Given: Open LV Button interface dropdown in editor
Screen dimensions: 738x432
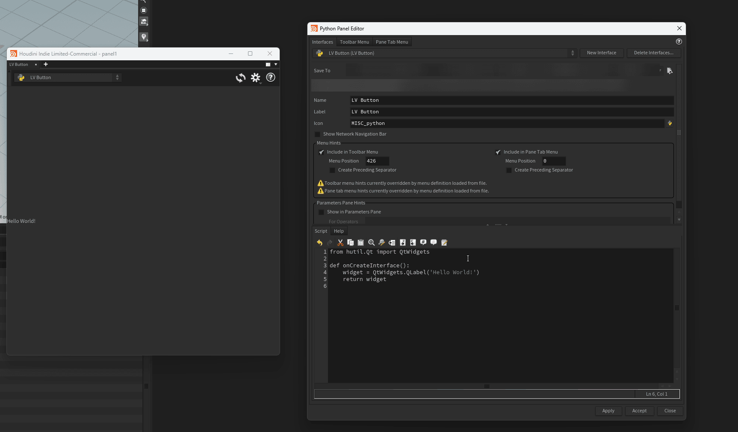Looking at the screenshot, I should pyautogui.click(x=445, y=53).
